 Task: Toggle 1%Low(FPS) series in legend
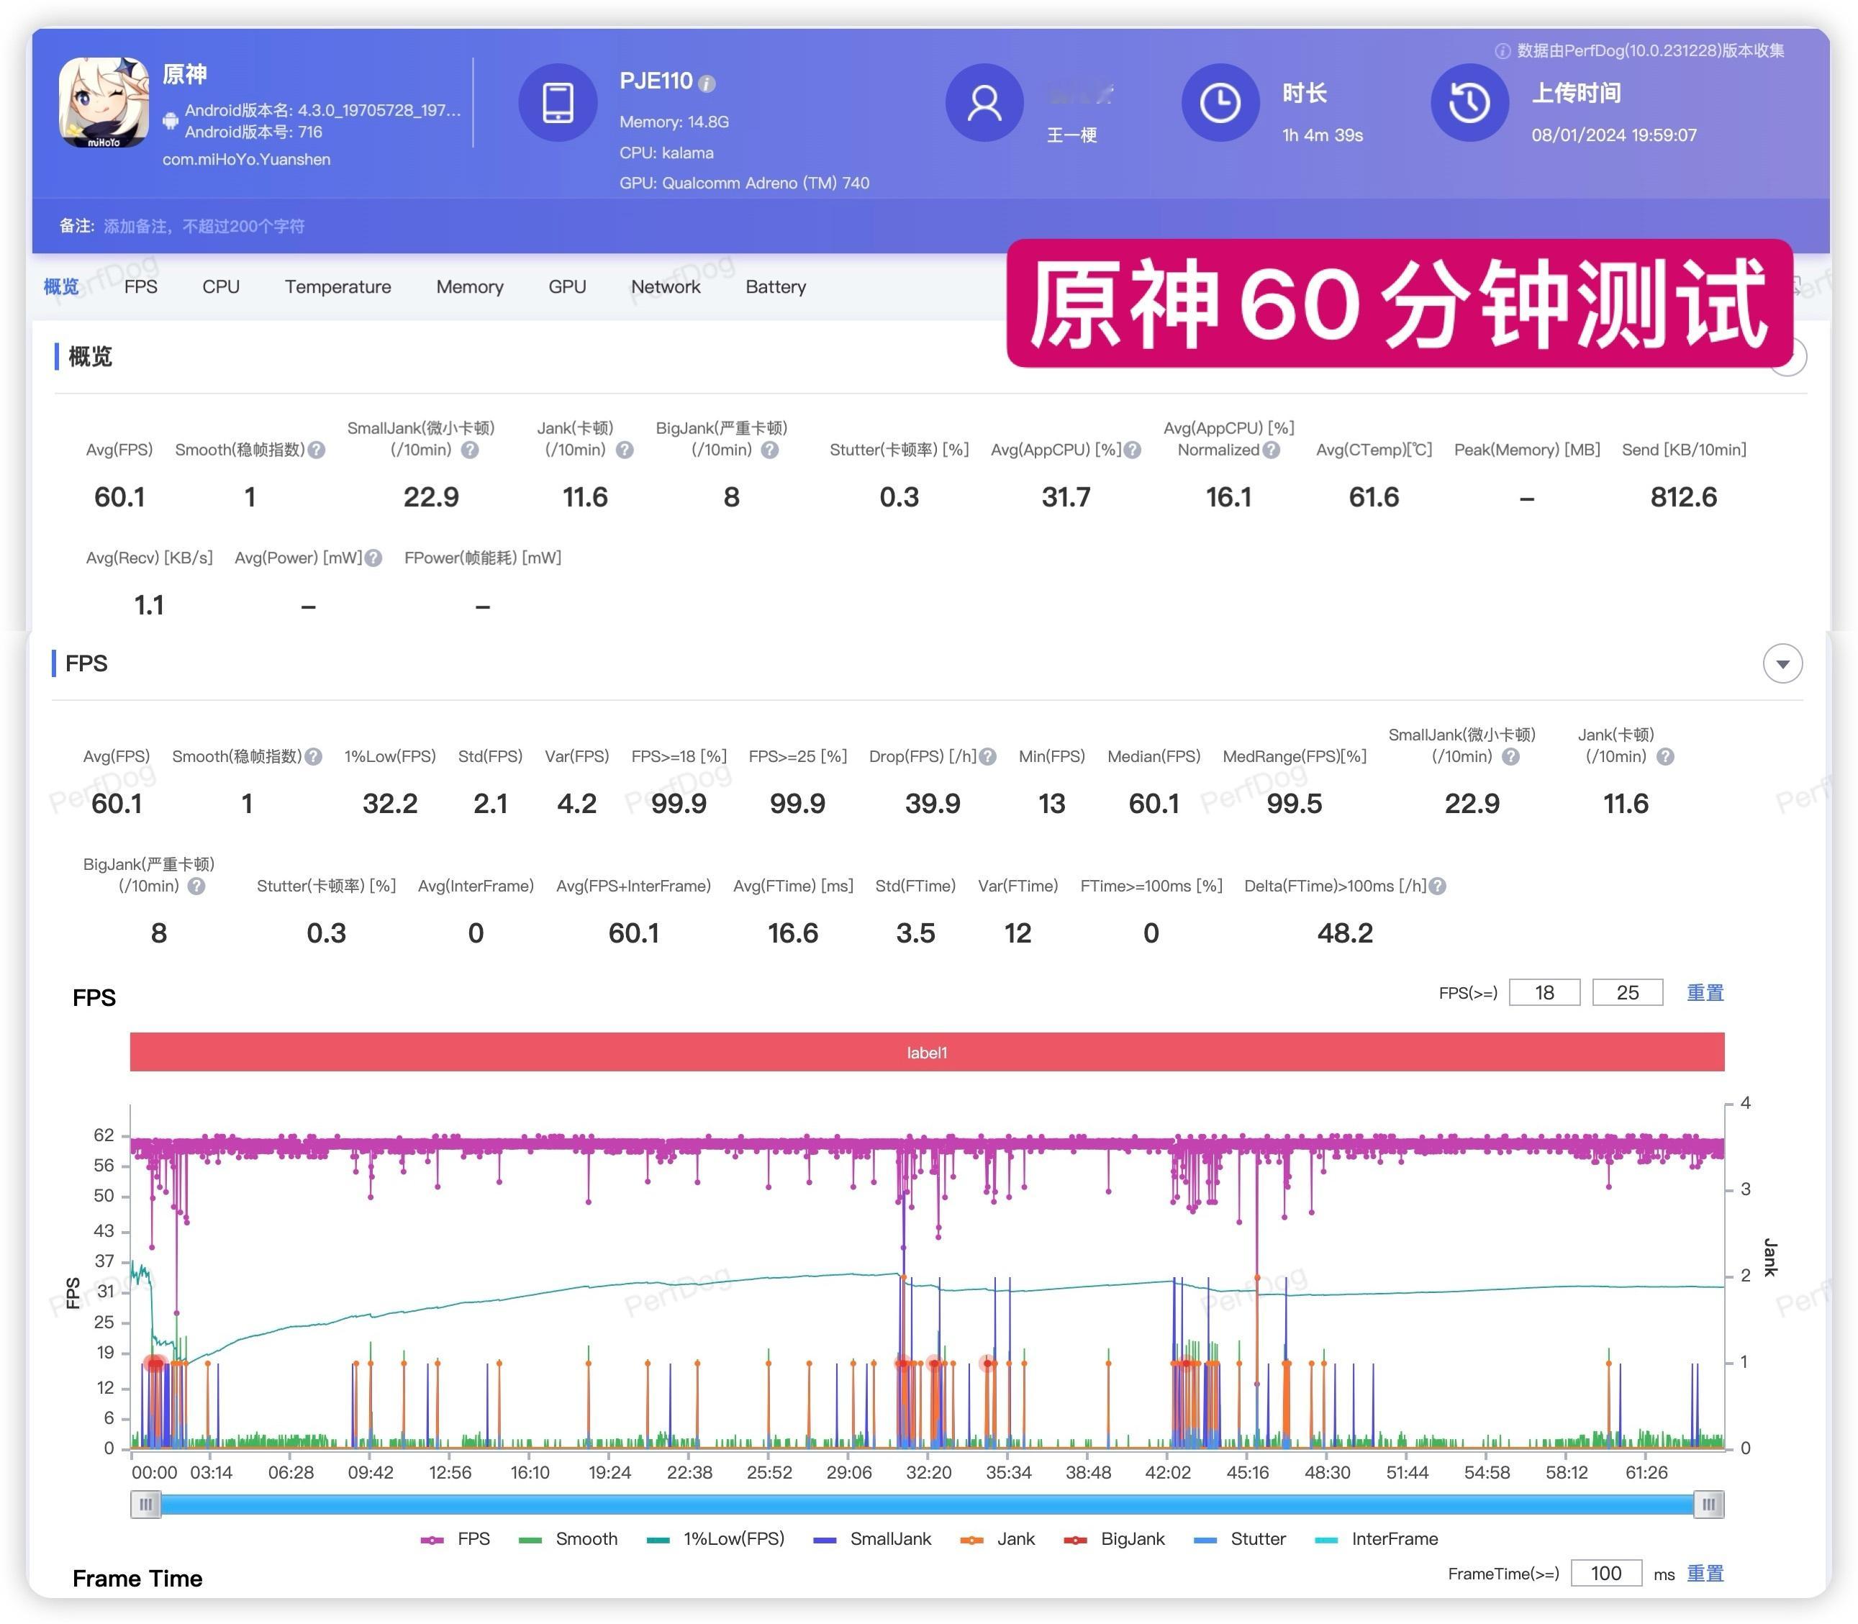(x=716, y=1539)
